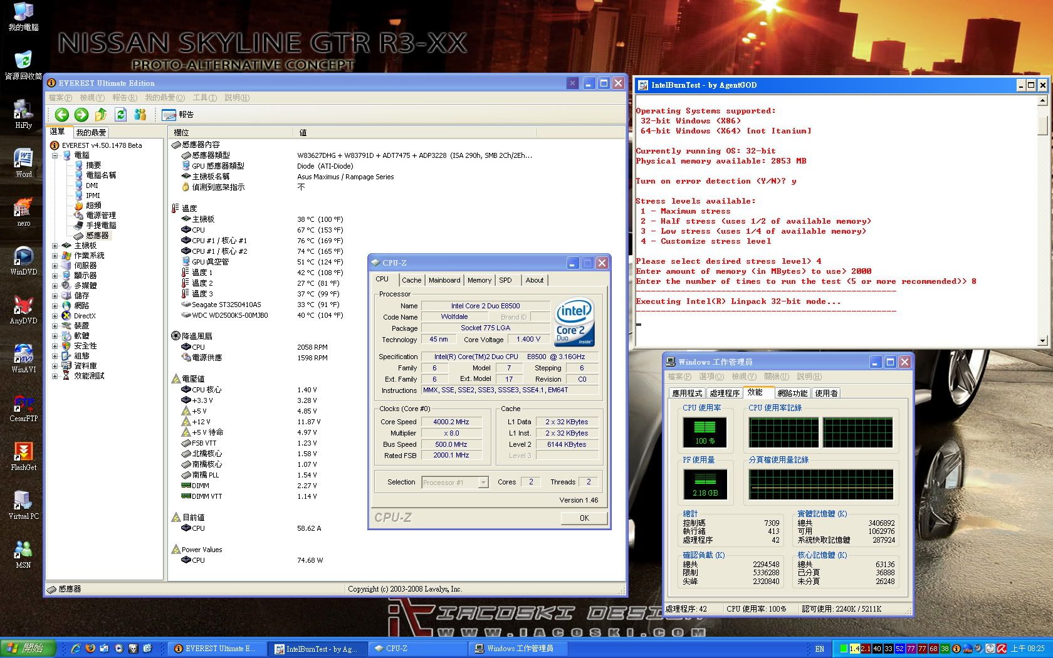Expand the 顯示器 tree node
The width and height of the screenshot is (1053, 658).
[x=55, y=276]
